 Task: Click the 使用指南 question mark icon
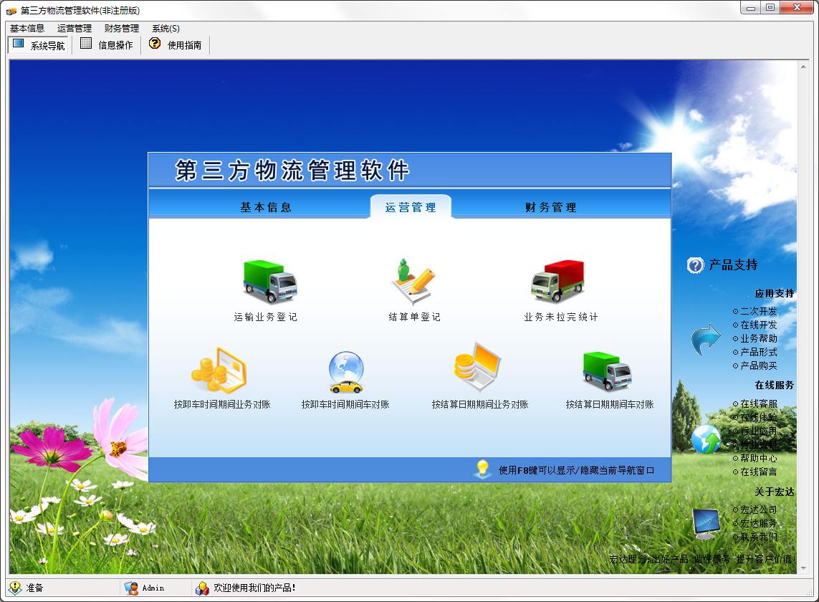155,44
